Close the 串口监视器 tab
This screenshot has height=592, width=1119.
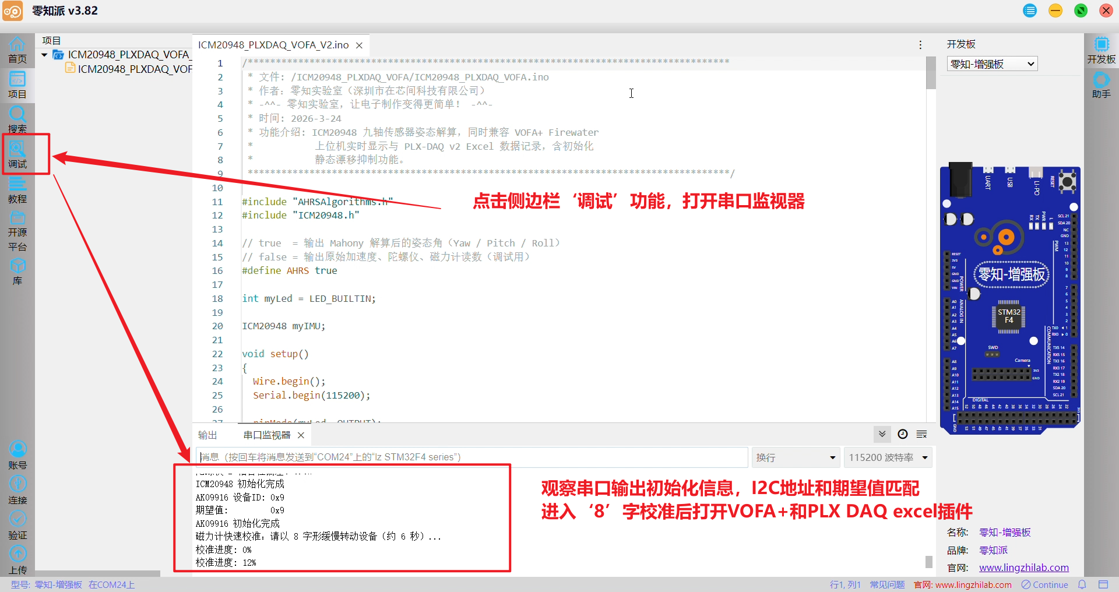[301, 435]
